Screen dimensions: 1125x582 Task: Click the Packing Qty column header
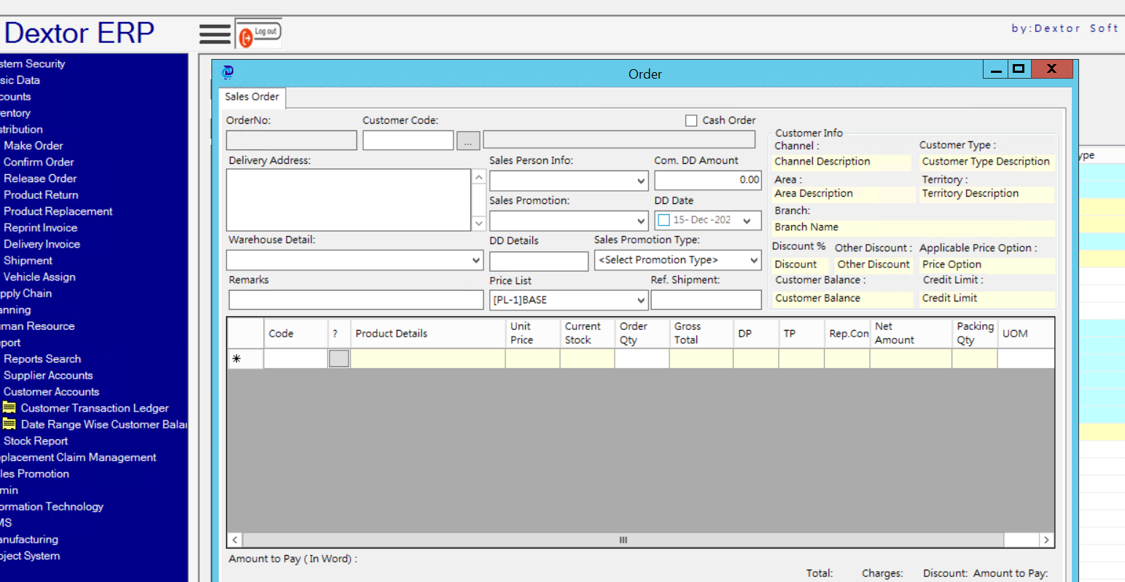(x=975, y=334)
